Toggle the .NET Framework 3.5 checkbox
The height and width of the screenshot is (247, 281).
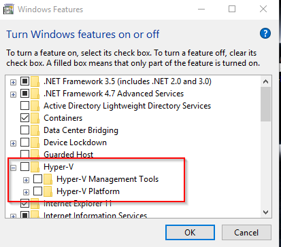24,81
